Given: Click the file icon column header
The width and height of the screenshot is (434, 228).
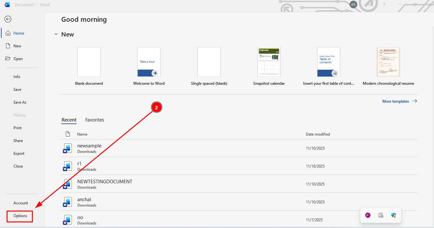Looking at the screenshot, I should (68, 134).
